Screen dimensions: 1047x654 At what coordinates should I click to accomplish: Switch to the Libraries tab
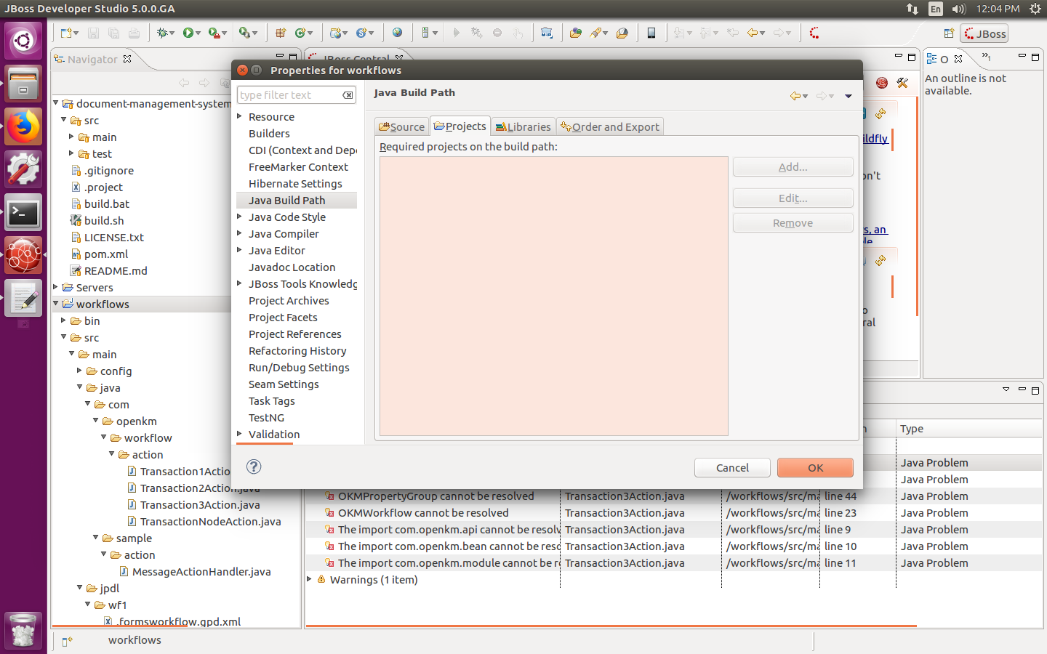[523, 126]
